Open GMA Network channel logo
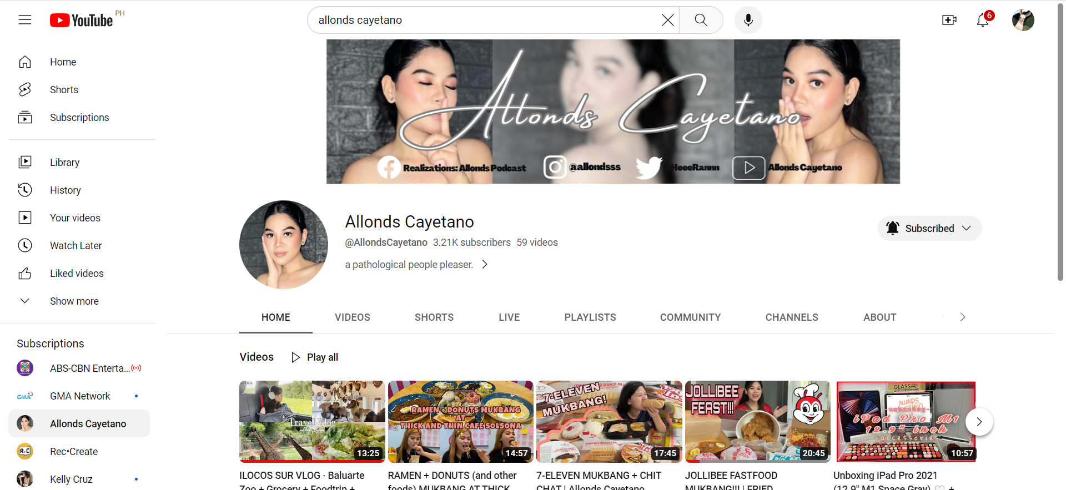The height and width of the screenshot is (490, 1066). pos(25,396)
